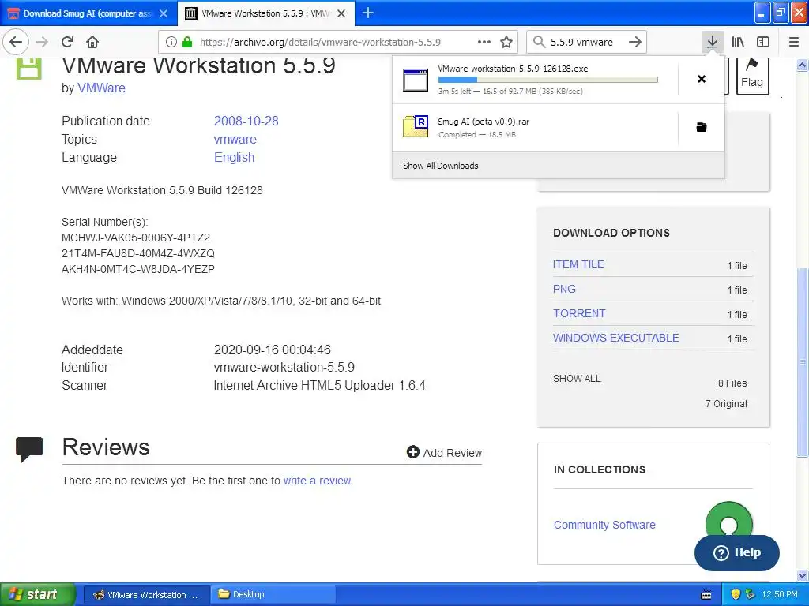Viewport: 809px width, 606px height.
Task: Click the Reviews speech bubble icon
Action: tap(29, 449)
